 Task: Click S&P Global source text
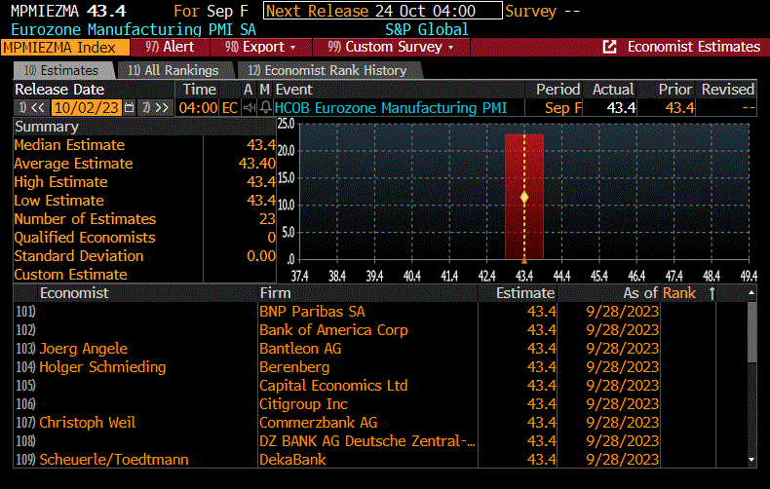[426, 29]
